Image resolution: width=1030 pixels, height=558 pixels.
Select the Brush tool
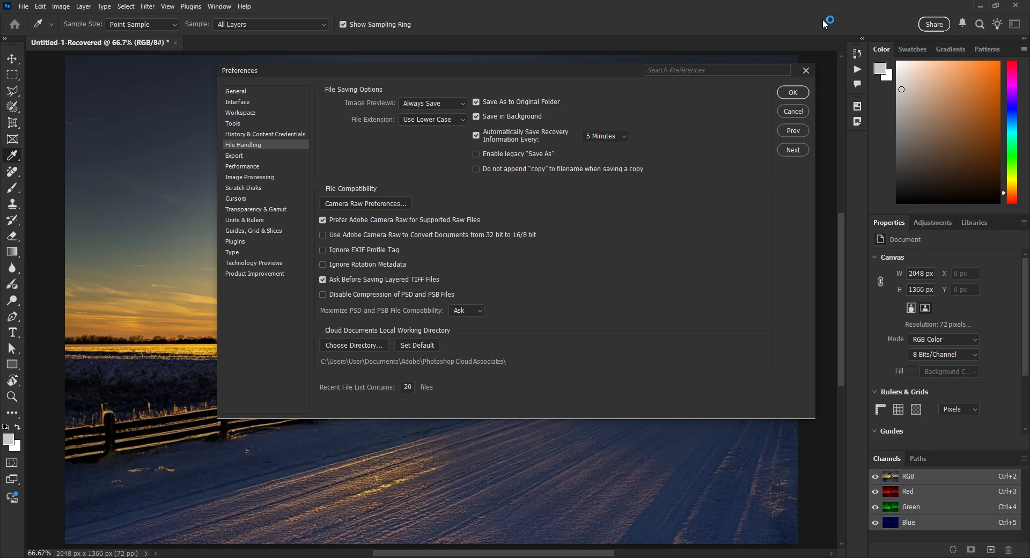click(12, 188)
